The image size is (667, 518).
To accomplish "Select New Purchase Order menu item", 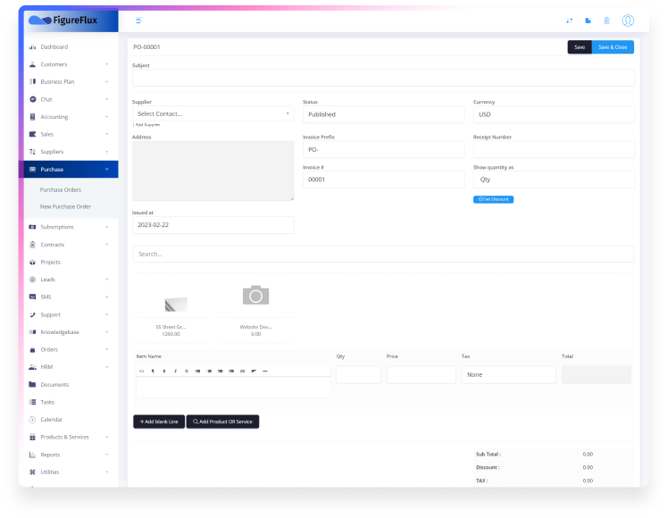I will coord(65,206).
